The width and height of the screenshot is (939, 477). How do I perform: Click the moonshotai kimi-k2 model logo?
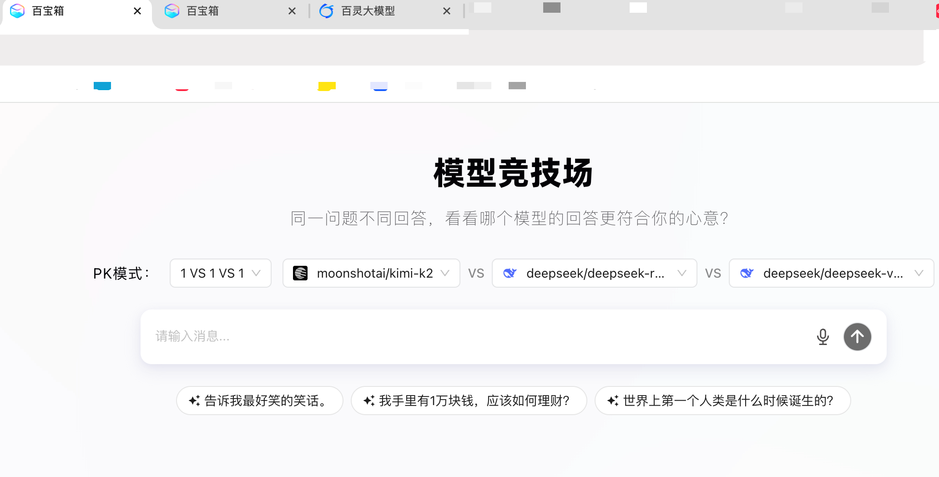click(x=300, y=273)
